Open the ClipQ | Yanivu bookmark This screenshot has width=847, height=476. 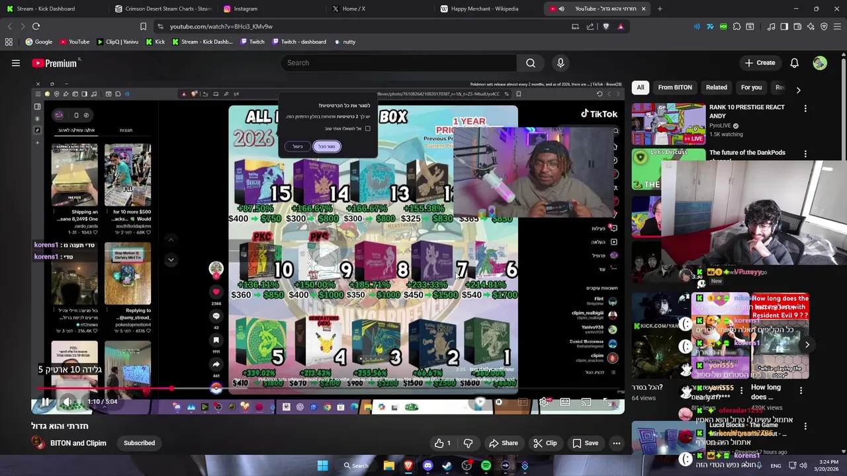pos(118,42)
